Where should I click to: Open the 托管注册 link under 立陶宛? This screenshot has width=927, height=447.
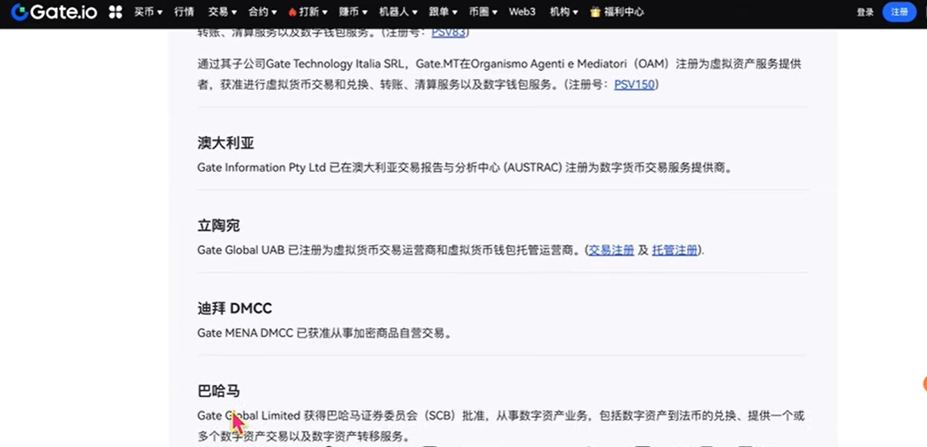(675, 250)
